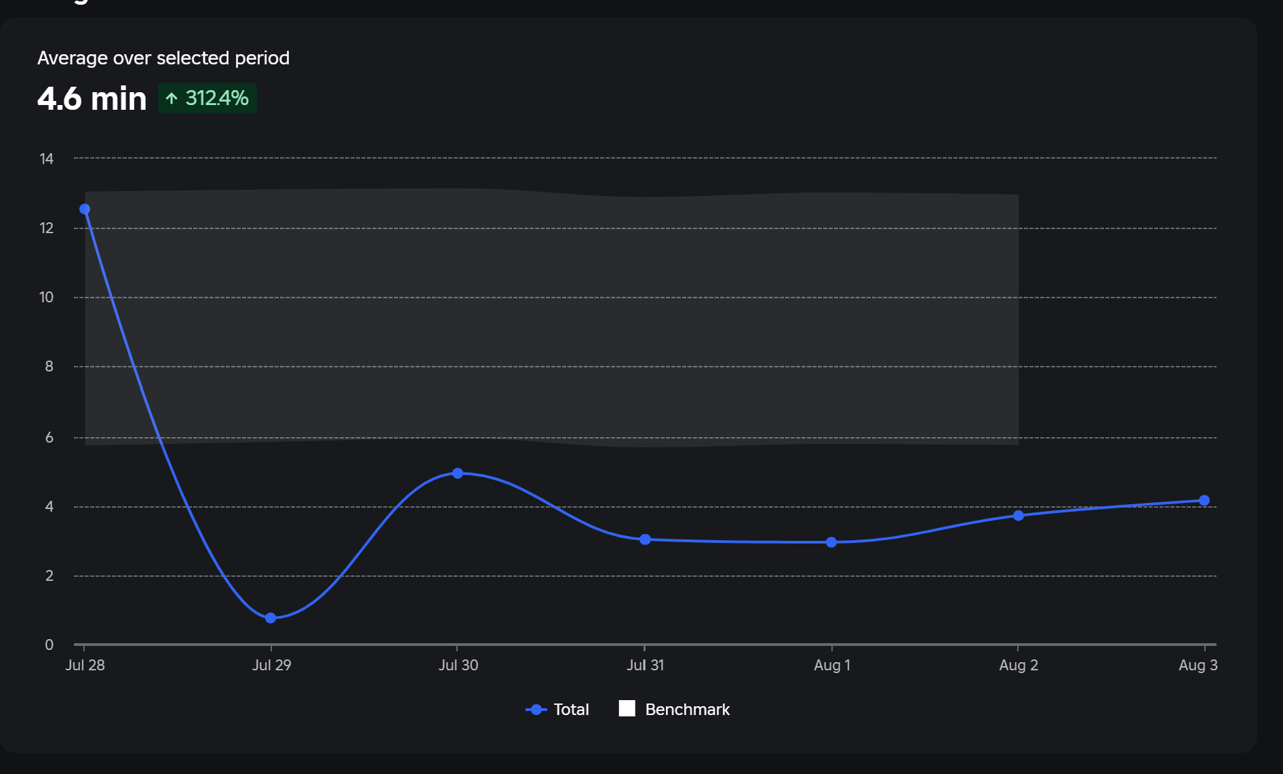This screenshot has height=774, width=1283.
Task: Click the 4.6 min average value
Action: coord(92,98)
